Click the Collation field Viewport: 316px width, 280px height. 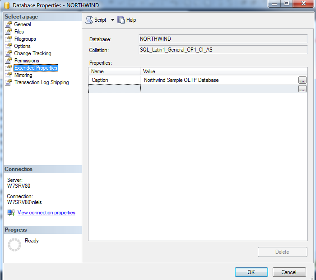tap(223, 50)
